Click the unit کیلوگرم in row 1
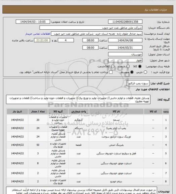The width and height of the screenshot is (176, 194). tap(79, 120)
